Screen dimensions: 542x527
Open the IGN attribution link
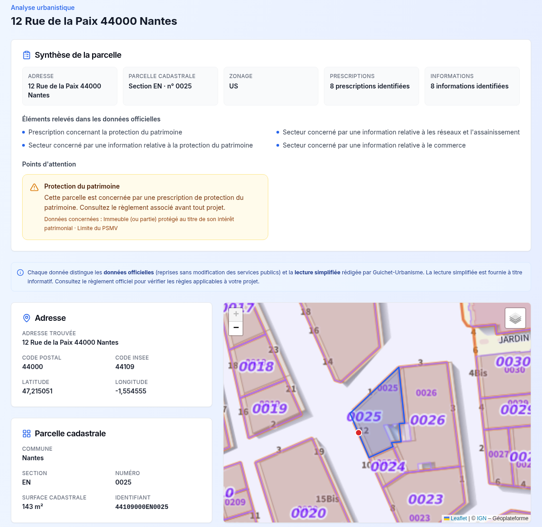click(481, 518)
